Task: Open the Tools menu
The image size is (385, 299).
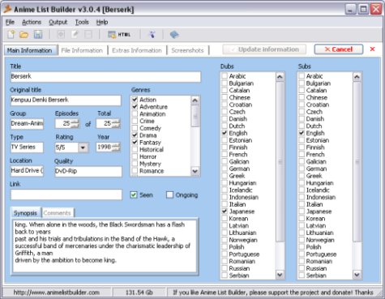Action: coord(82,22)
